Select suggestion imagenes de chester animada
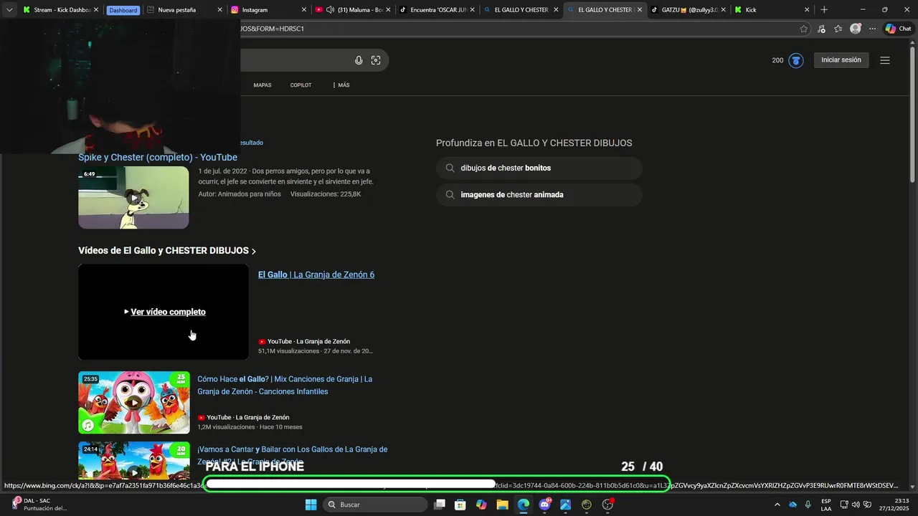 [x=539, y=195]
